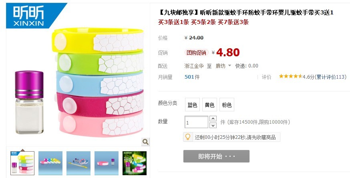Click the lightbulb tip icon
350x178 pixels.
click(x=188, y=137)
